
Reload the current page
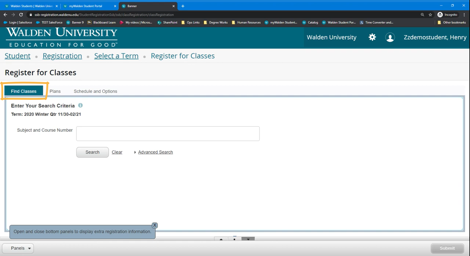click(x=21, y=15)
